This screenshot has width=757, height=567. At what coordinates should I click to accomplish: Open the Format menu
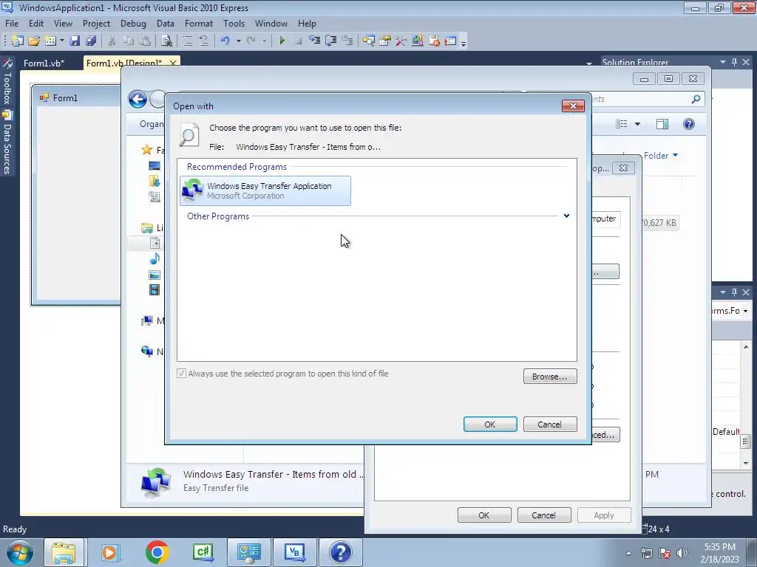pyautogui.click(x=198, y=23)
